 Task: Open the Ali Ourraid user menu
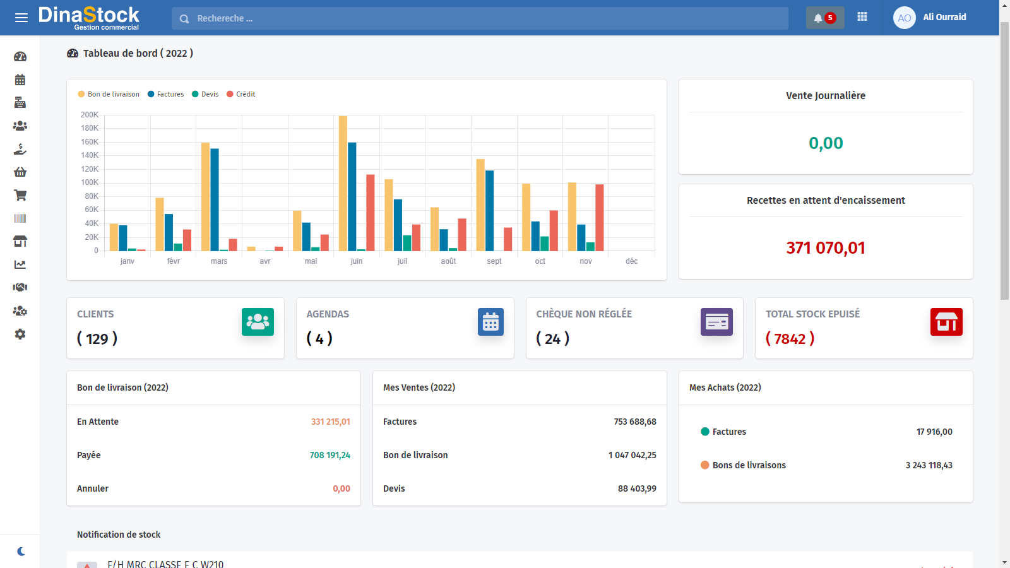[930, 18]
